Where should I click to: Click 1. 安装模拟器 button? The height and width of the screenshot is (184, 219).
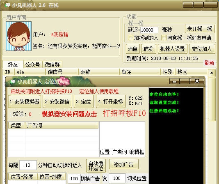tap(25, 101)
